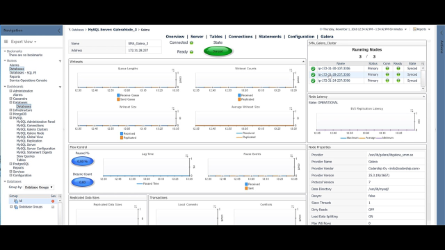Viewport: 445px width, 250px height.
Task: Collapse the Bookmarks section
Action: click(5, 51)
